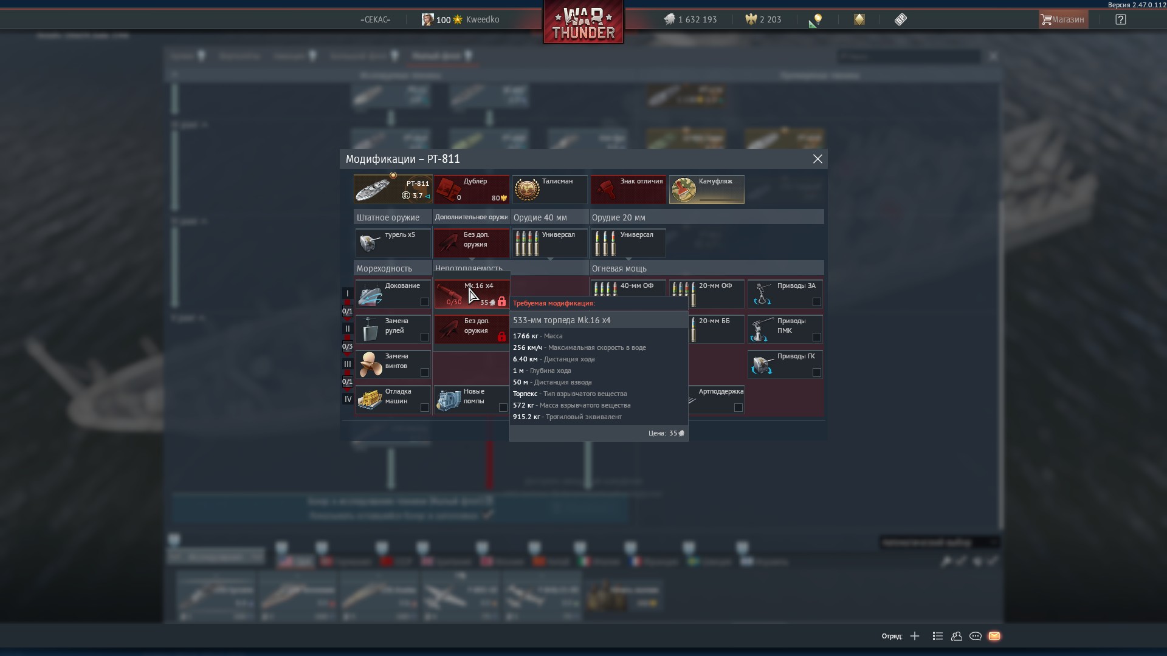This screenshot has width=1167, height=656.
Task: Open the ticket/wager icon in top bar
Action: [x=901, y=19]
